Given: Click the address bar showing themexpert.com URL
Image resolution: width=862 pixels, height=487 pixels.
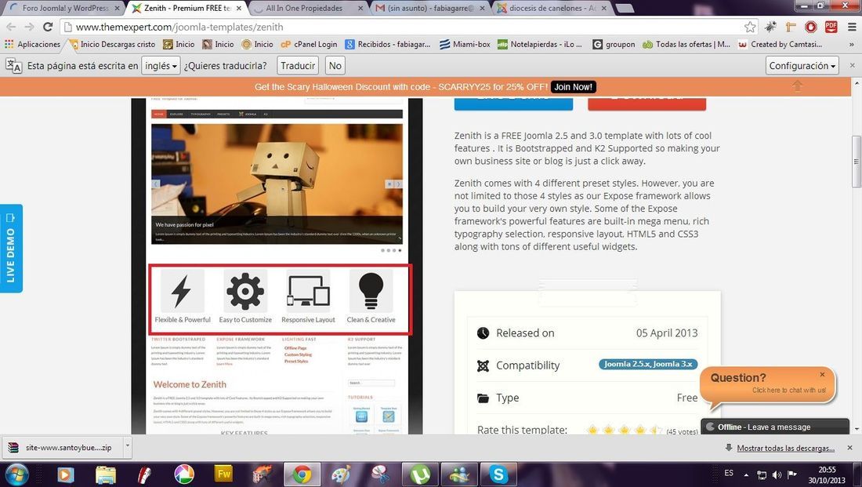Looking at the screenshot, I should coord(407,27).
